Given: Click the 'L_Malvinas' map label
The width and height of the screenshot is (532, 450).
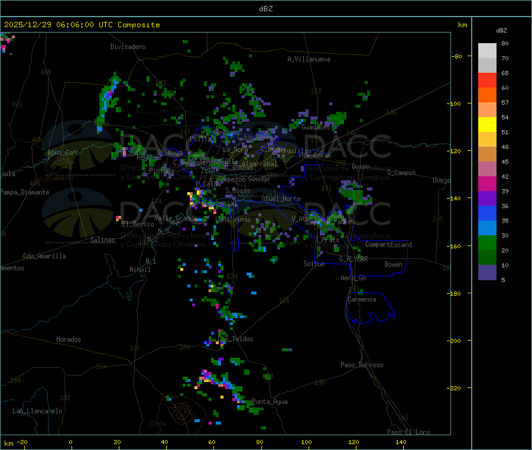Looking at the screenshot, I should point(233,219).
